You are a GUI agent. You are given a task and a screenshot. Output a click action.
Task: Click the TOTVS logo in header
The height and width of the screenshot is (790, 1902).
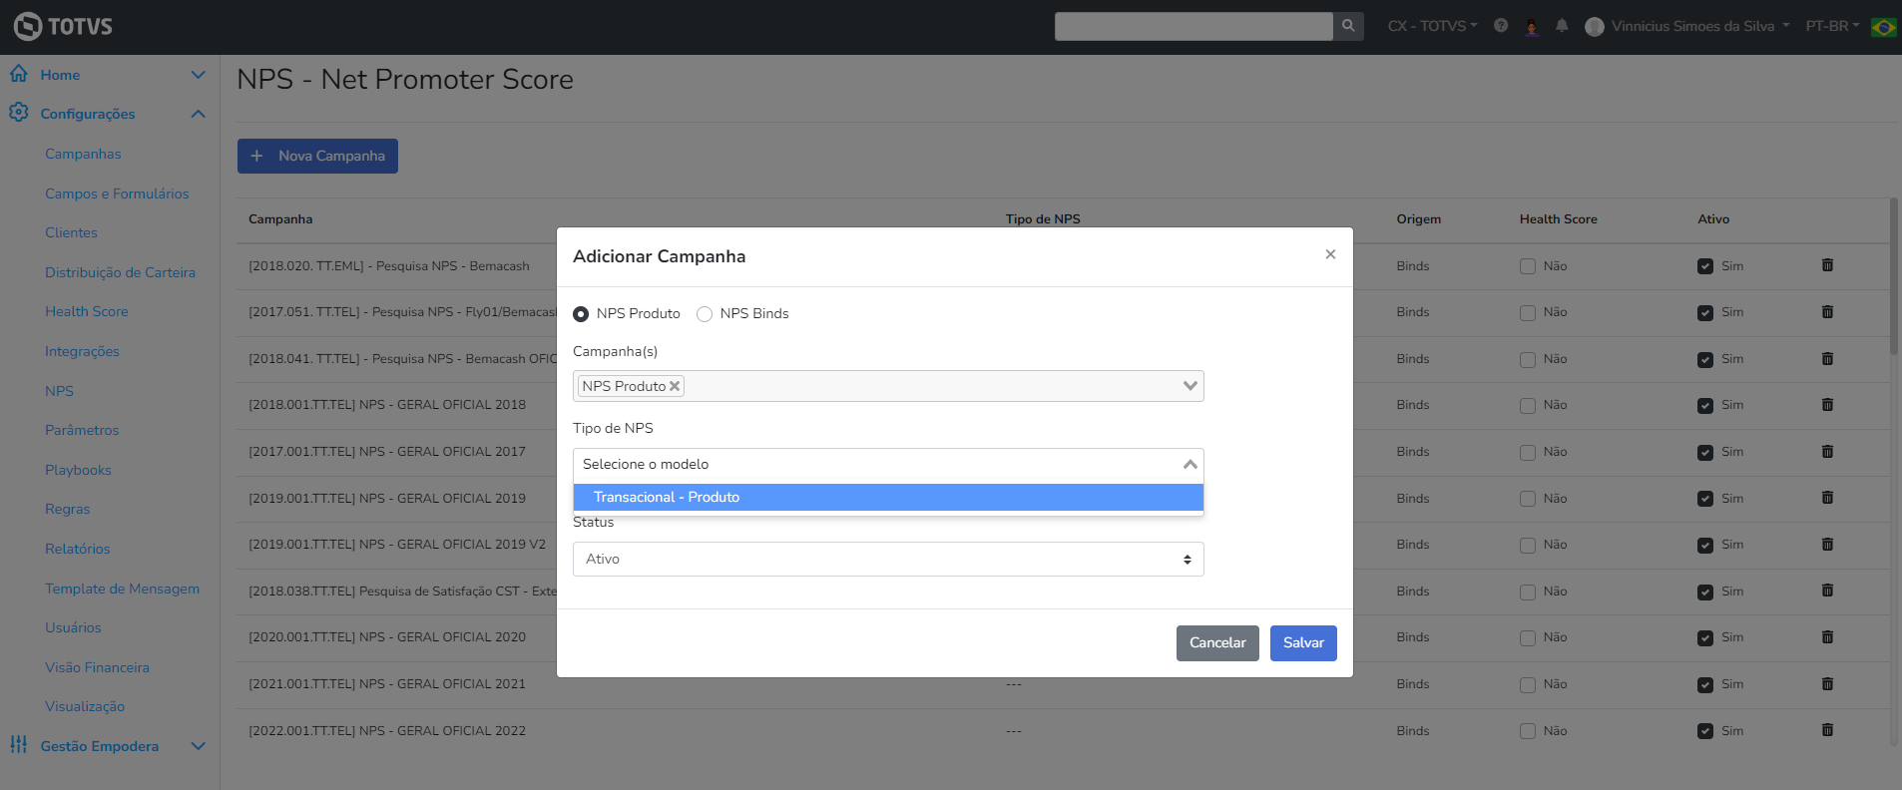(63, 26)
